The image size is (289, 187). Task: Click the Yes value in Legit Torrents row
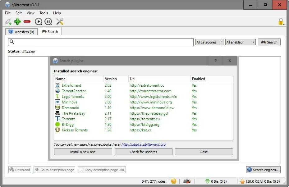coord(194,97)
